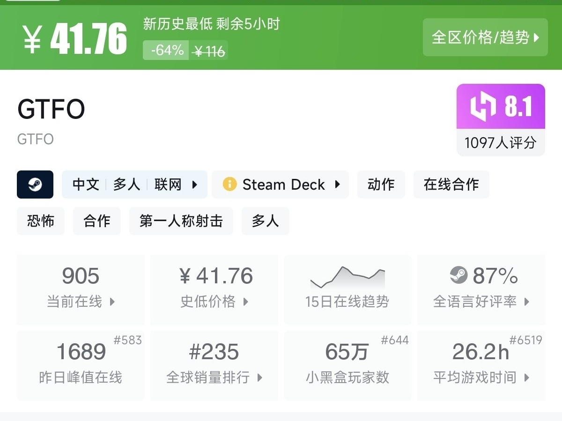Screen dimensions: 562x421
Task: Tap the 恐怖 horror tag
Action: click(x=41, y=221)
